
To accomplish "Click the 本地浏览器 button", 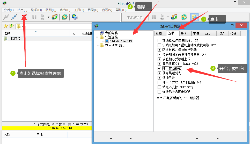I will click(x=135, y=17).
